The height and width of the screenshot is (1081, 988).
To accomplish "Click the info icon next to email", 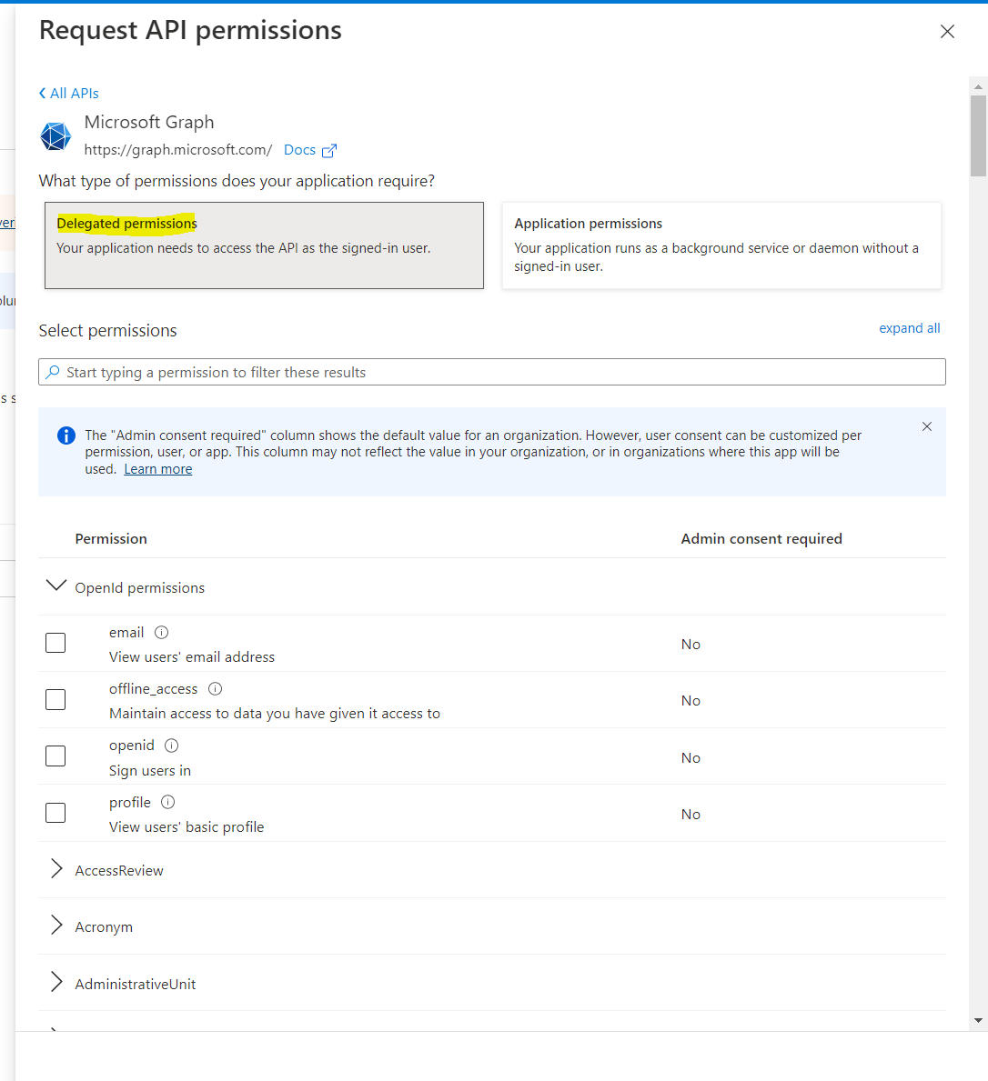I will pyautogui.click(x=161, y=633).
